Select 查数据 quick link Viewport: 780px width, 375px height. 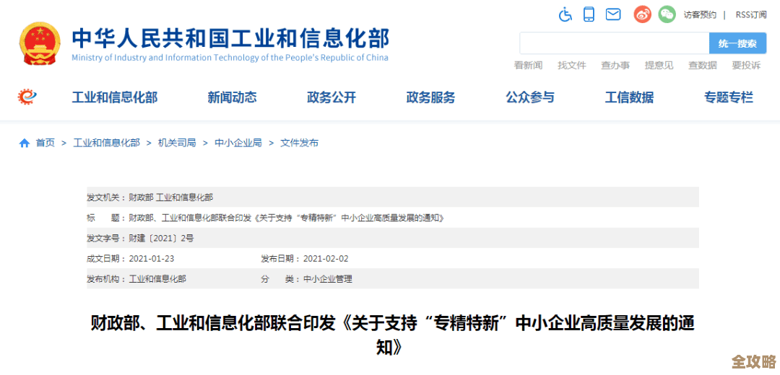(703, 65)
